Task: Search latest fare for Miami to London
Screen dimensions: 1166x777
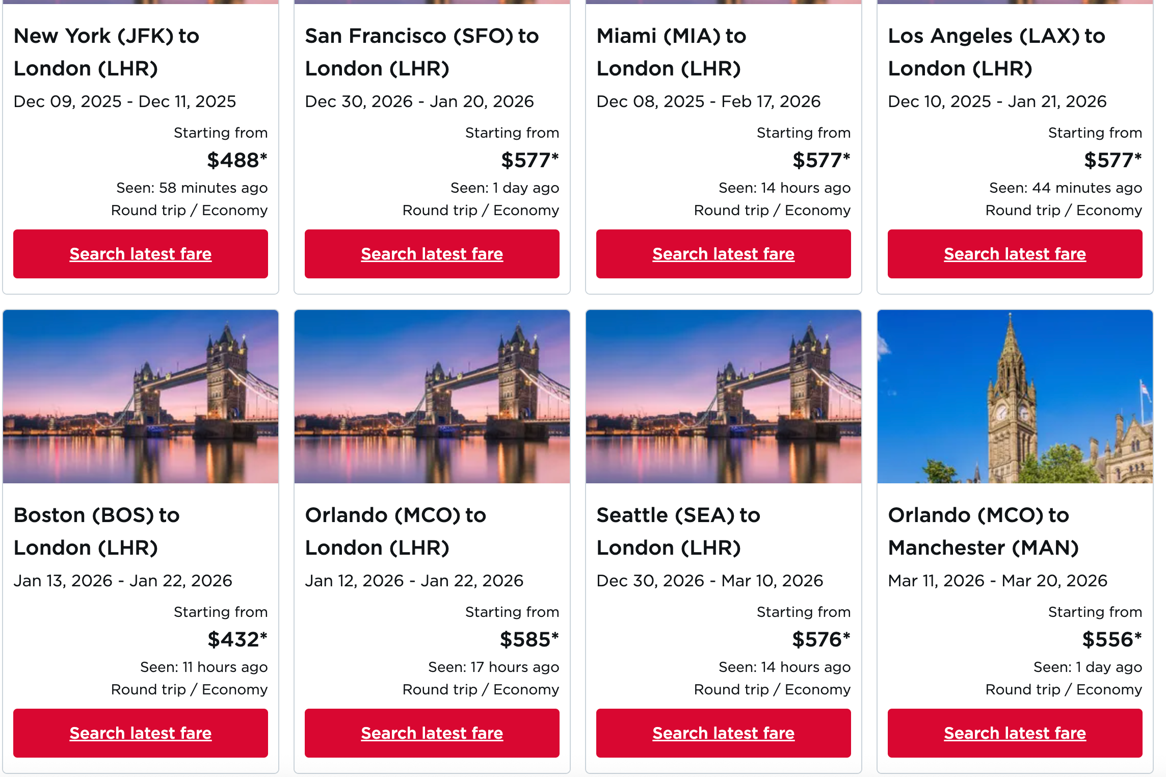Action: point(723,253)
